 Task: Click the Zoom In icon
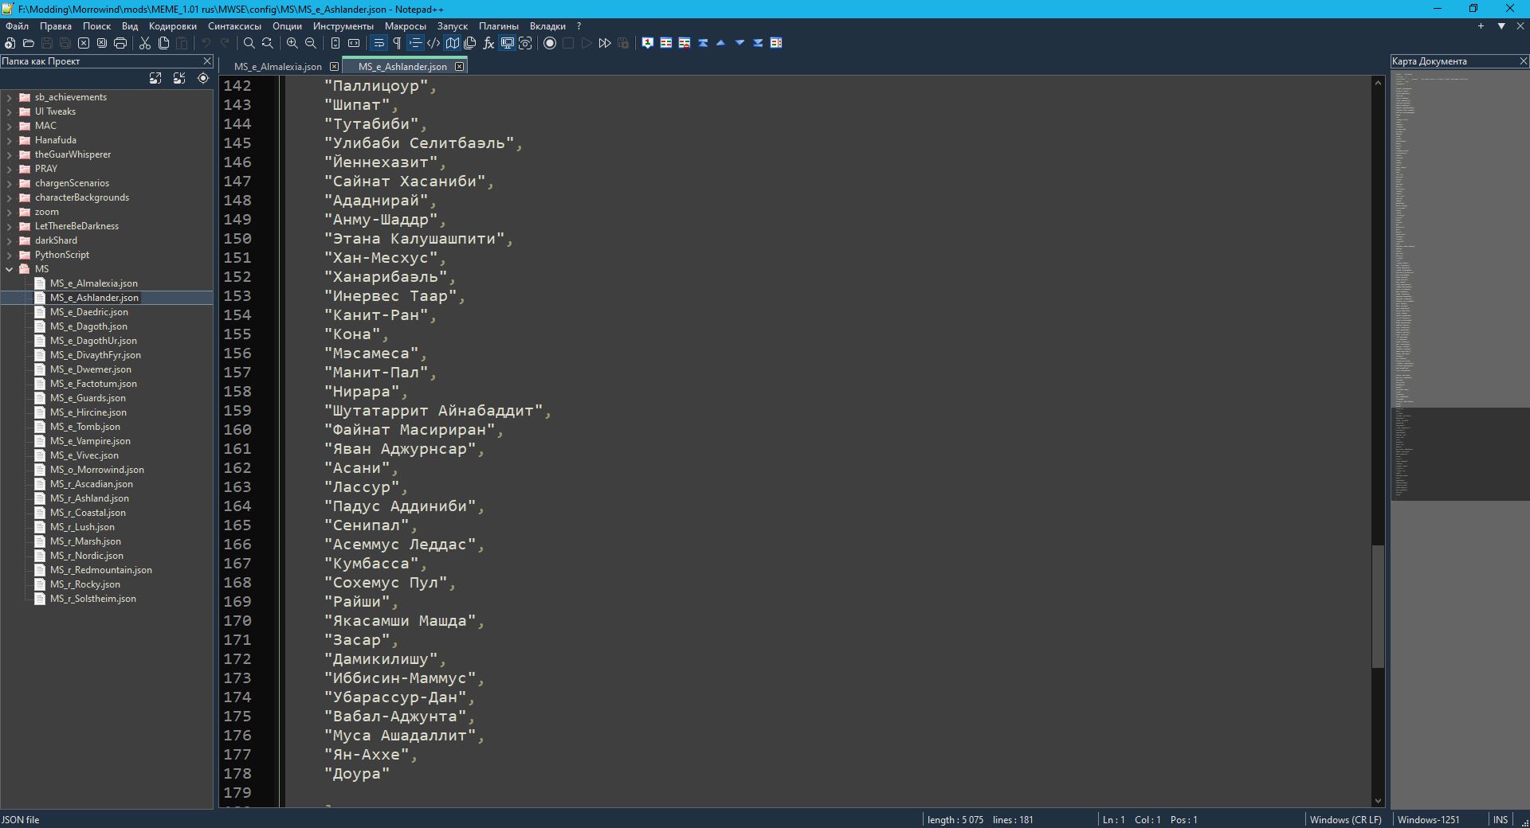292,43
